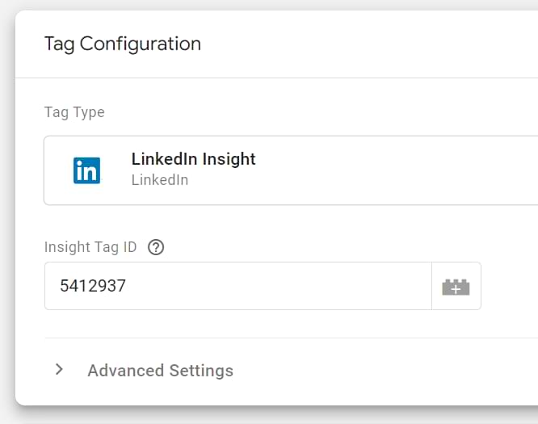Click the Insight Tag ID label text
Screen dimensions: 538x424
click(90, 248)
